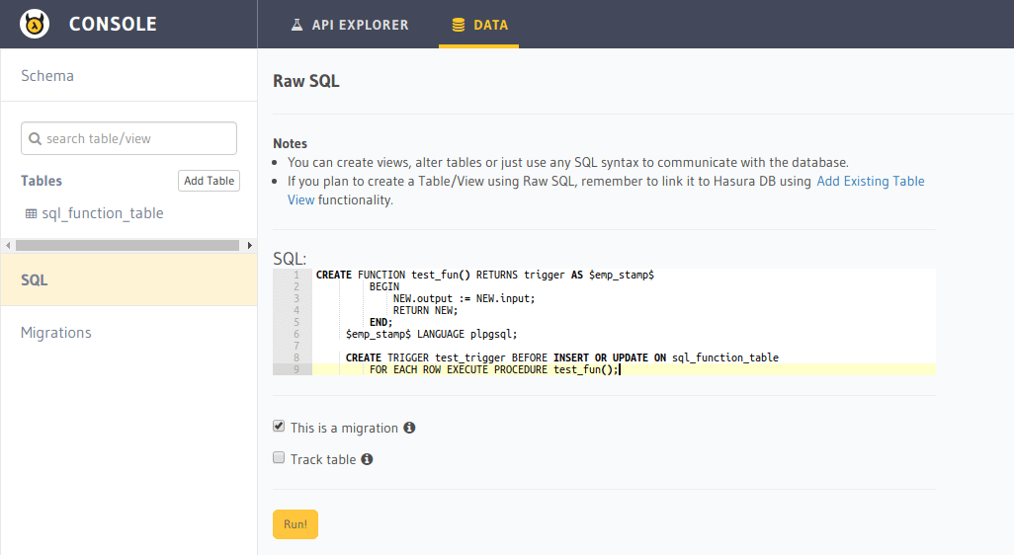The width and height of the screenshot is (1014, 555).
Task: Switch to the Data tab
Action: tap(479, 25)
